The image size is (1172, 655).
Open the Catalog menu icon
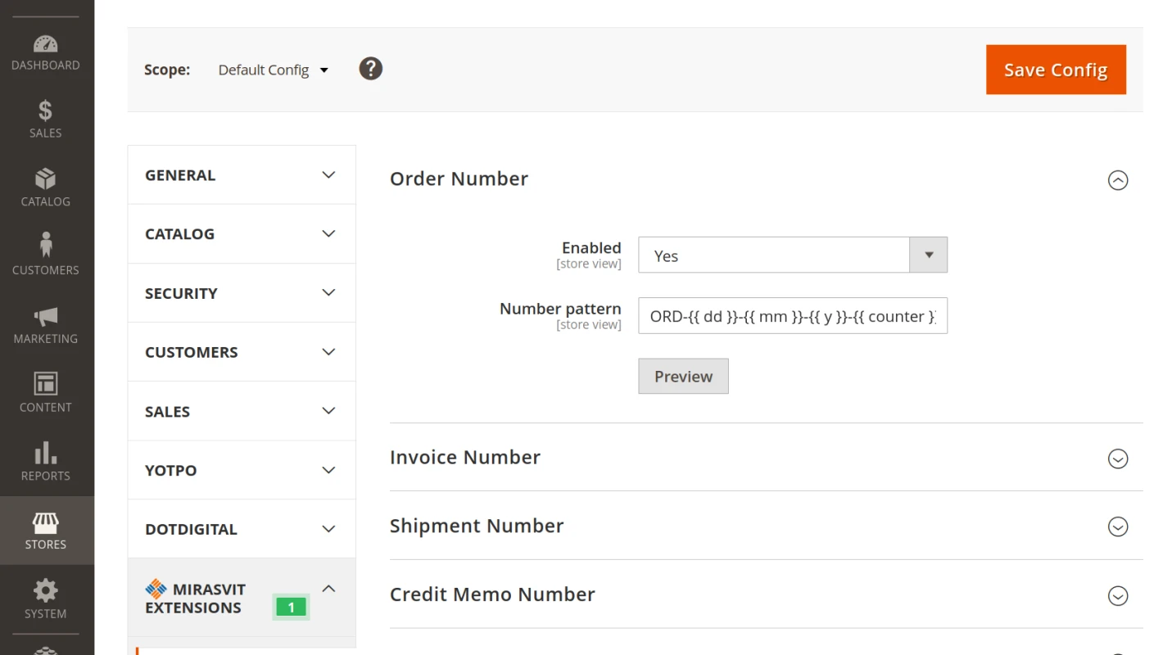pyautogui.click(x=45, y=187)
